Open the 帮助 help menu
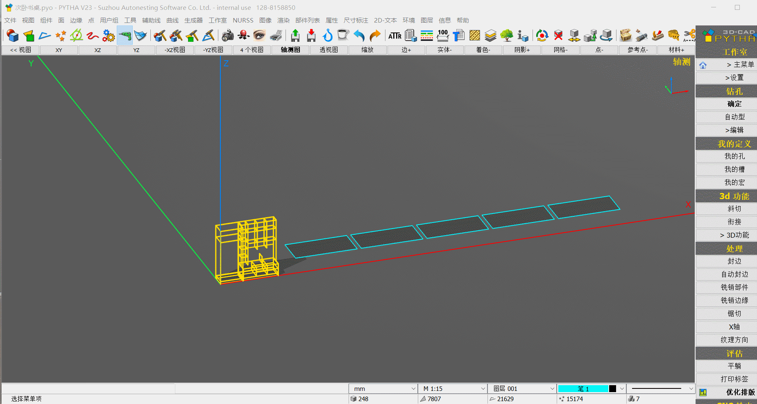The width and height of the screenshot is (757, 404). click(x=463, y=20)
